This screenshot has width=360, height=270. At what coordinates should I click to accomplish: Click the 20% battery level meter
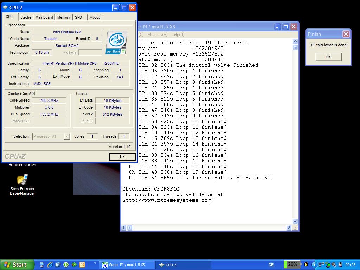[x=292, y=264]
